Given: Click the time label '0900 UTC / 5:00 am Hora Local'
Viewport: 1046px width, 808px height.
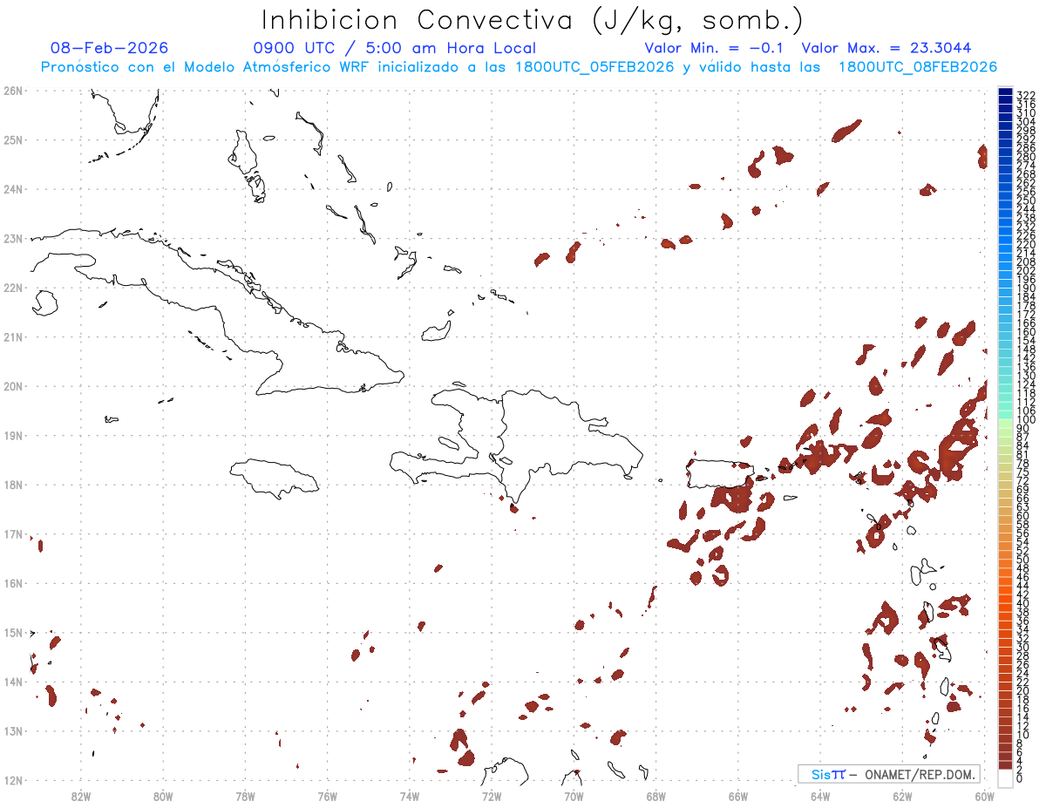Looking at the screenshot, I should (395, 48).
